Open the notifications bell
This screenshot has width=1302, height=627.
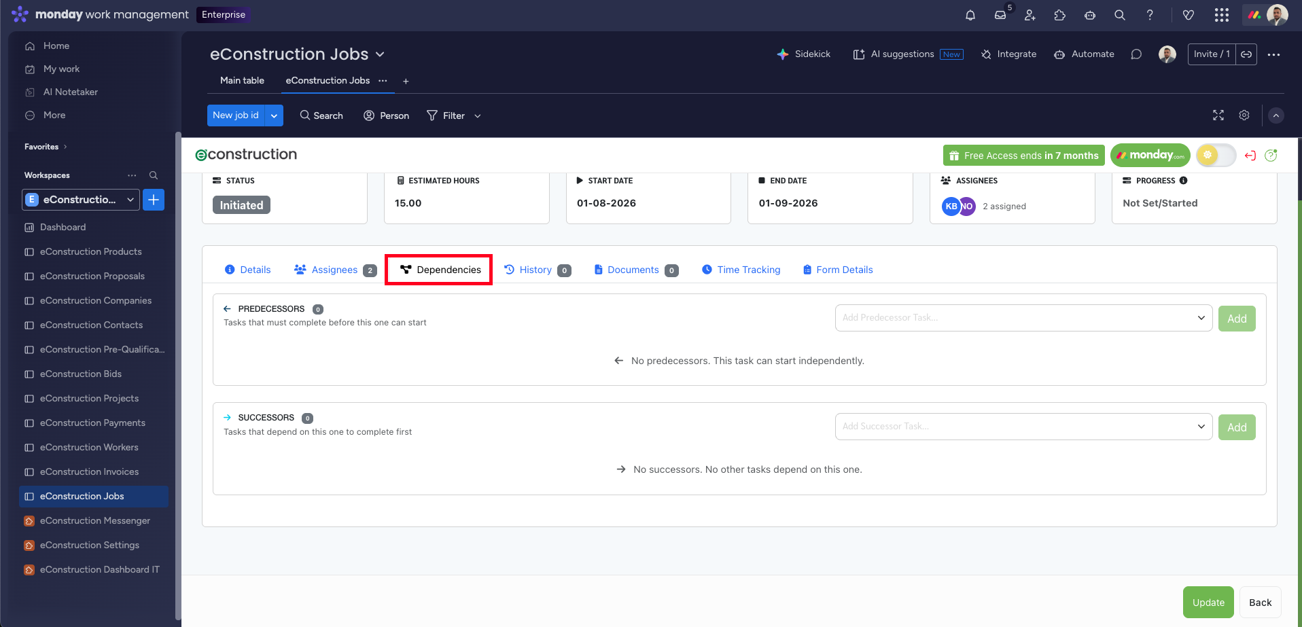pos(970,15)
